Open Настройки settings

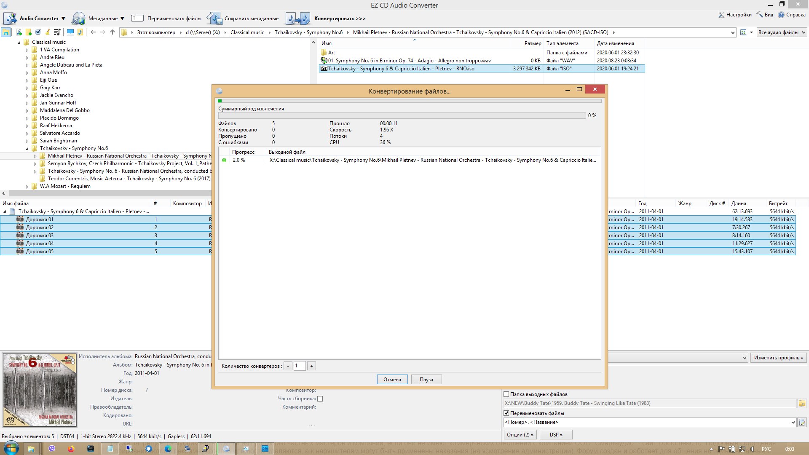pyautogui.click(x=735, y=15)
